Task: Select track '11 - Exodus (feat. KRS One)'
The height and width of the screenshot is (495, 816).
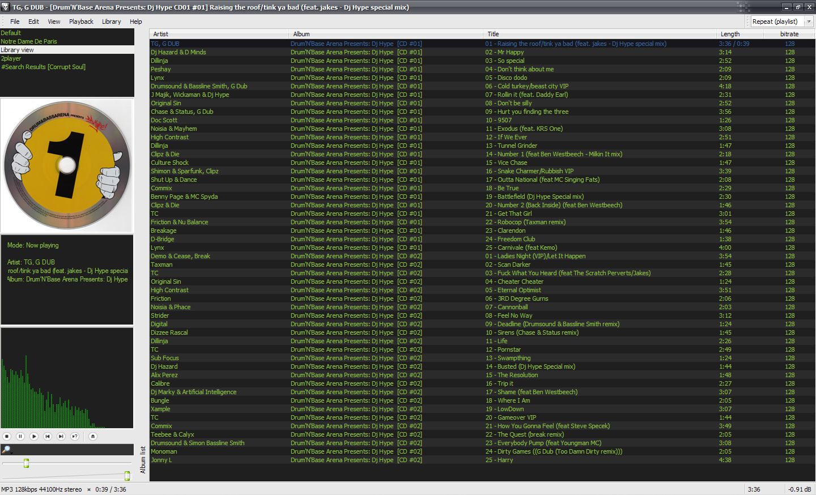Action: [x=524, y=129]
